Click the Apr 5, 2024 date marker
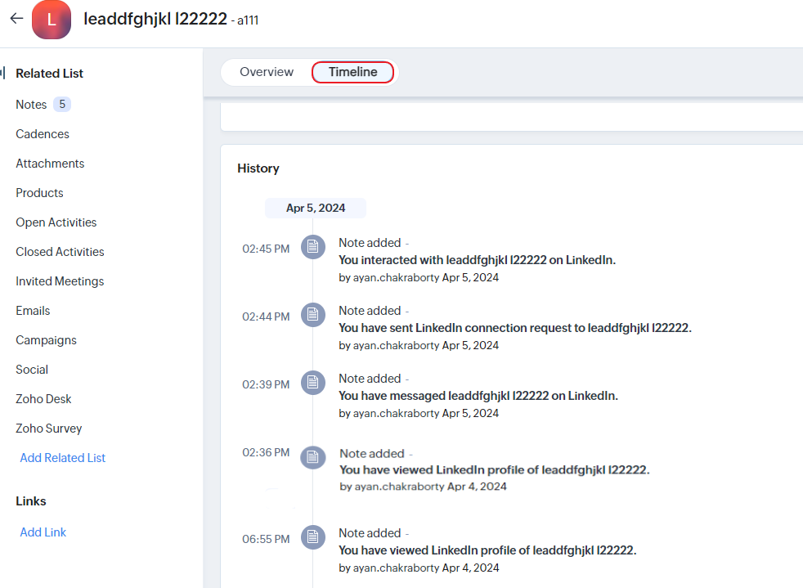 (316, 208)
